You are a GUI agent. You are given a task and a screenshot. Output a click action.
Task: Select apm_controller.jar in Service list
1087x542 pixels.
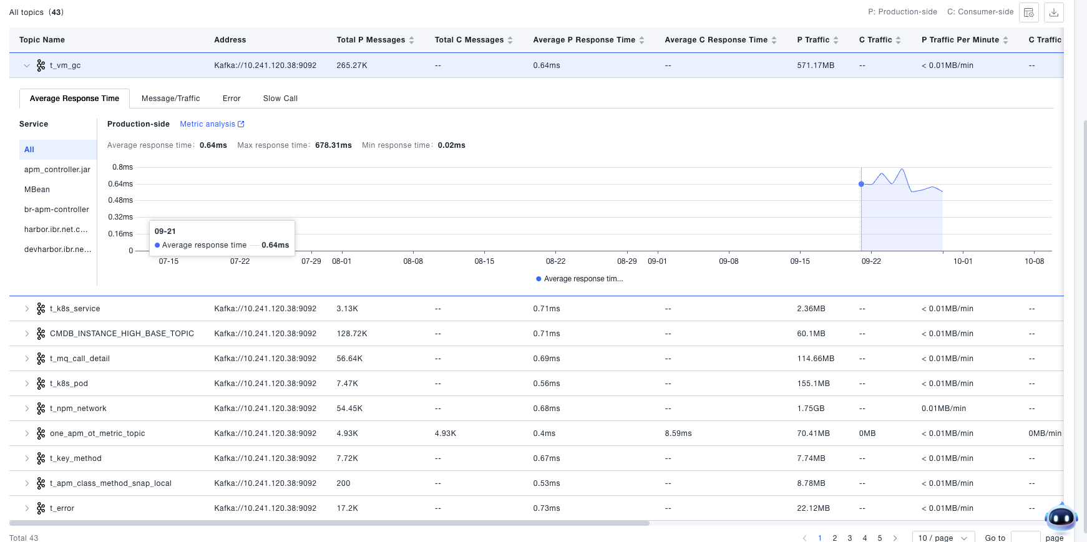click(x=57, y=170)
